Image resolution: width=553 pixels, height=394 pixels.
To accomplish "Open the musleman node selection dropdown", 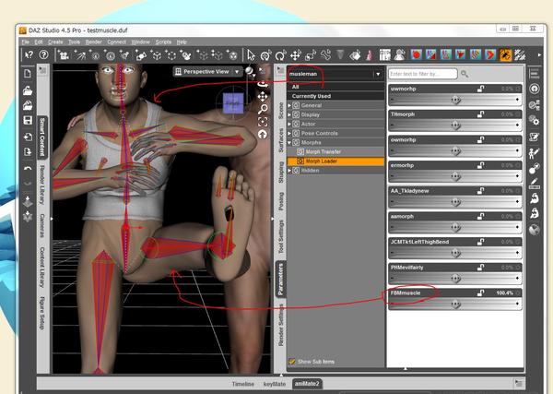I will 378,74.
